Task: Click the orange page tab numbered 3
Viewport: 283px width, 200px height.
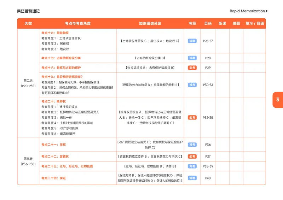Action: 278,100
